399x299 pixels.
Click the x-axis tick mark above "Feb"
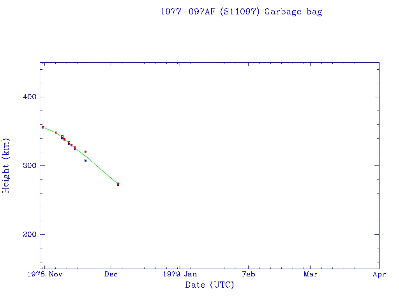(248, 267)
